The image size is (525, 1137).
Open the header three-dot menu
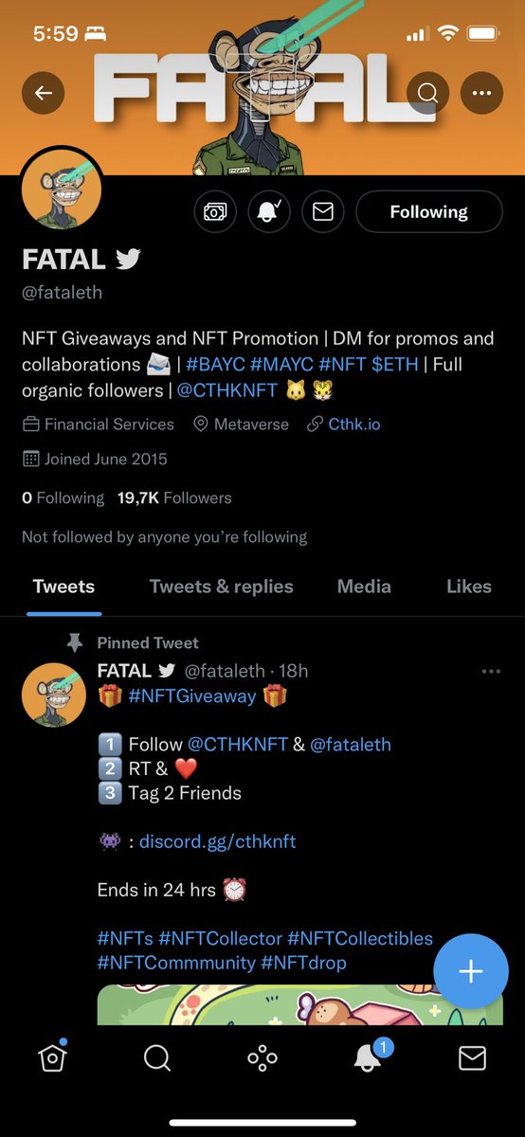coord(482,93)
